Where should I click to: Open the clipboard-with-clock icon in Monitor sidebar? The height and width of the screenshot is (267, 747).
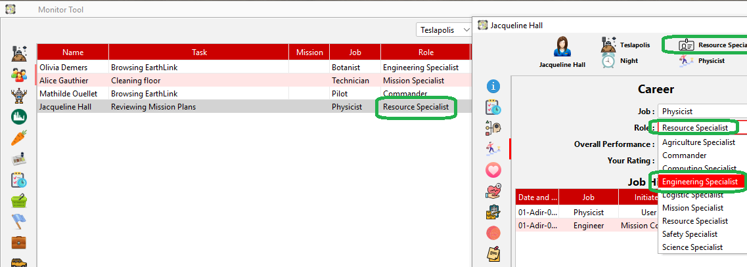pos(19,180)
